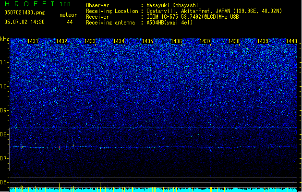Screen dimensions: 302x192
Task: Click the meteor count value 44
Action: tap(70, 22)
